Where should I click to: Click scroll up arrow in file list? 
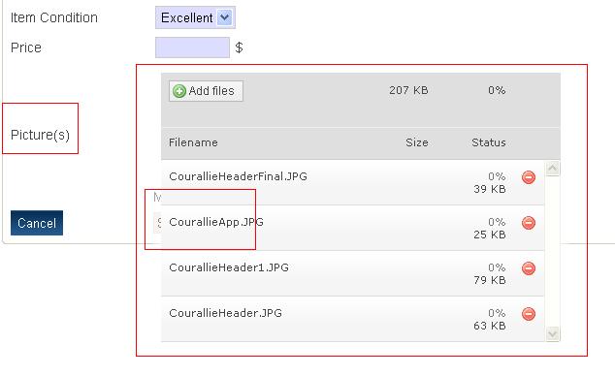click(552, 169)
